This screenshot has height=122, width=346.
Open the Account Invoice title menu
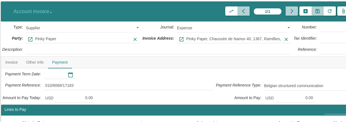[x=33, y=12]
